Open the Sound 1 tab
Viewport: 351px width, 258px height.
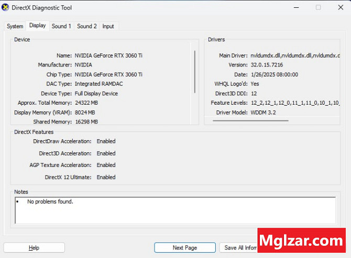61,26
